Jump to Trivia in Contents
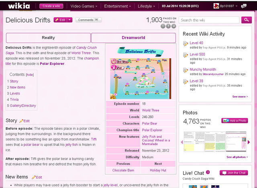 (x=14, y=100)
